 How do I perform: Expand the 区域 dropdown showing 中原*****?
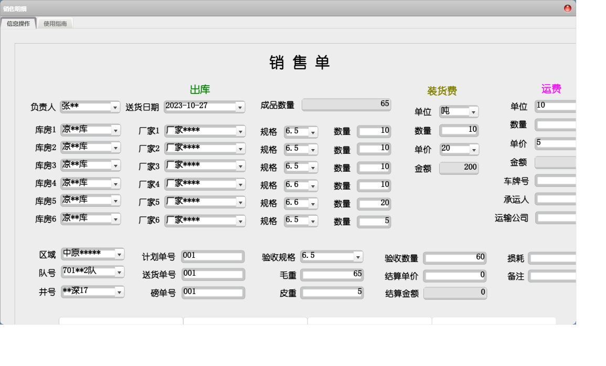[120, 254]
